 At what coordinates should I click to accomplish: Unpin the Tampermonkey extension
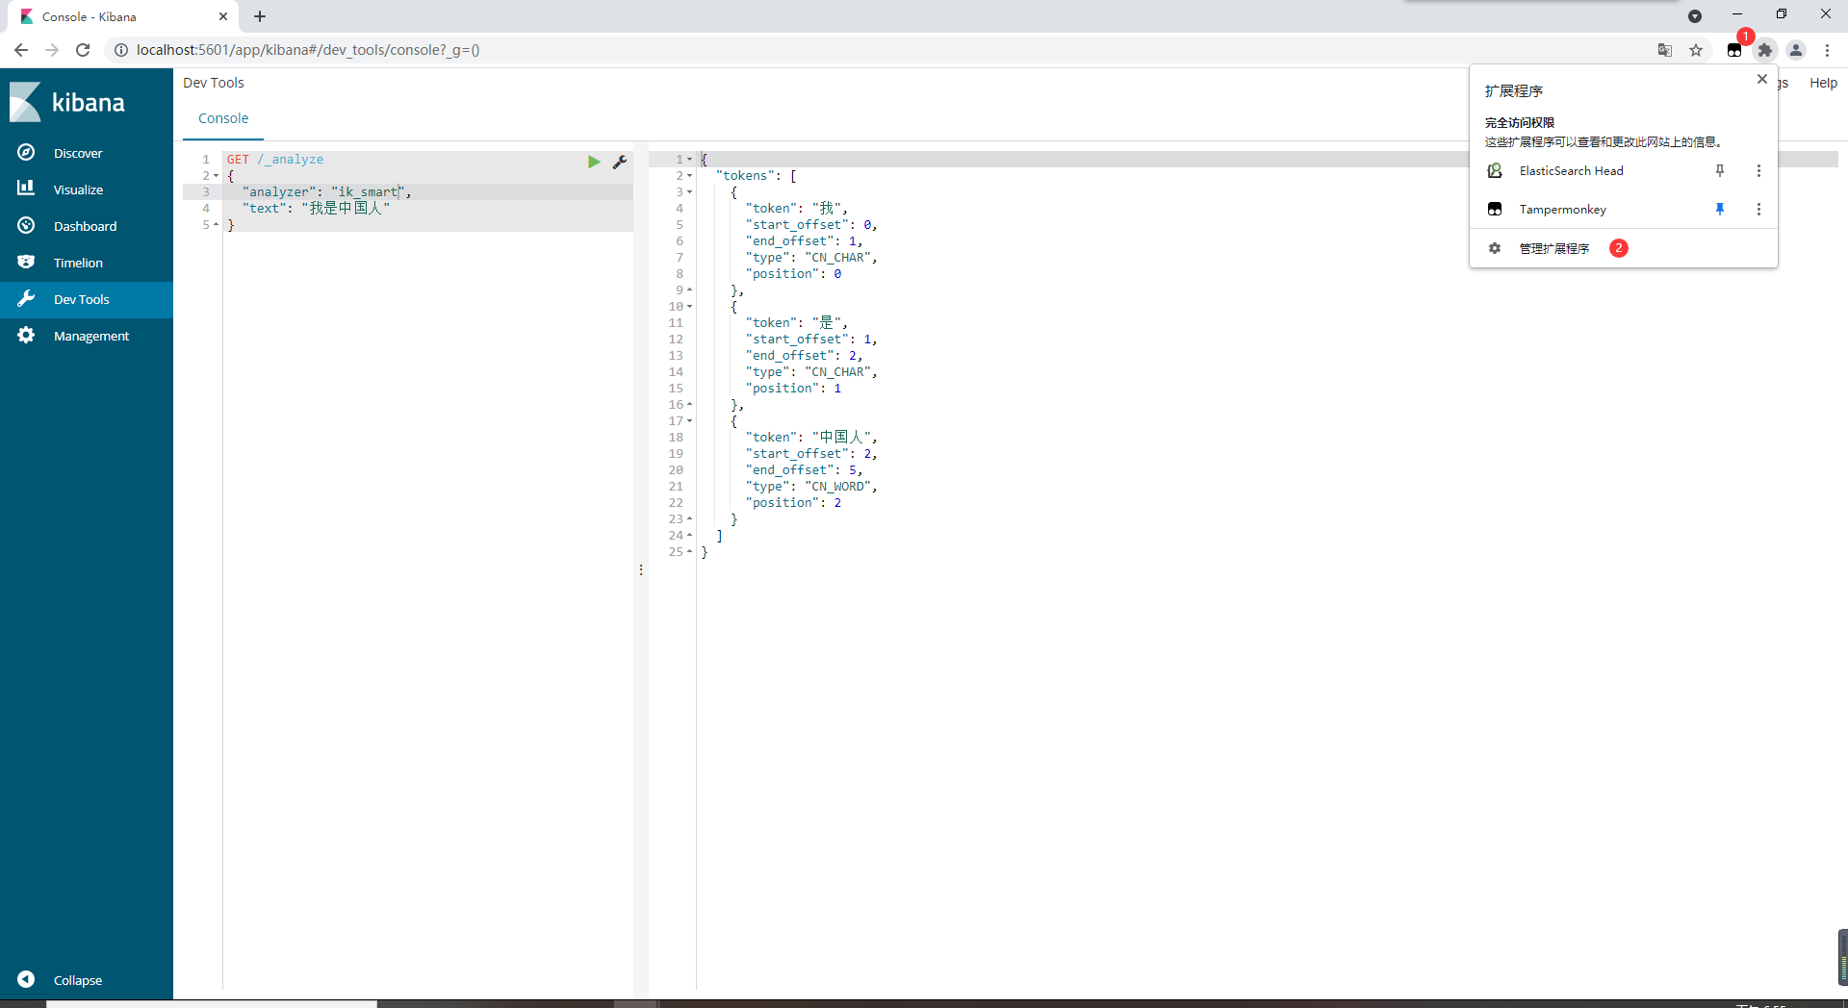point(1720,209)
